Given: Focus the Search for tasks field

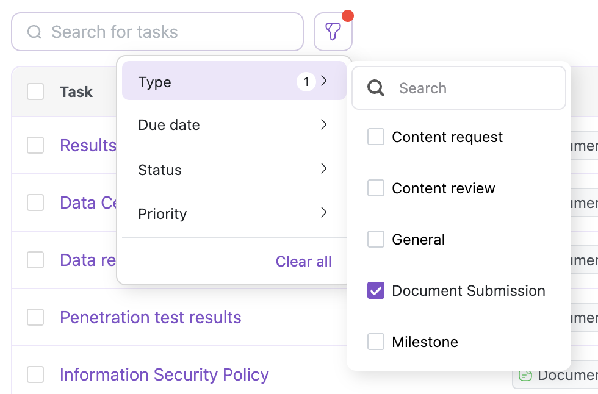Looking at the screenshot, I should click(x=171, y=32).
